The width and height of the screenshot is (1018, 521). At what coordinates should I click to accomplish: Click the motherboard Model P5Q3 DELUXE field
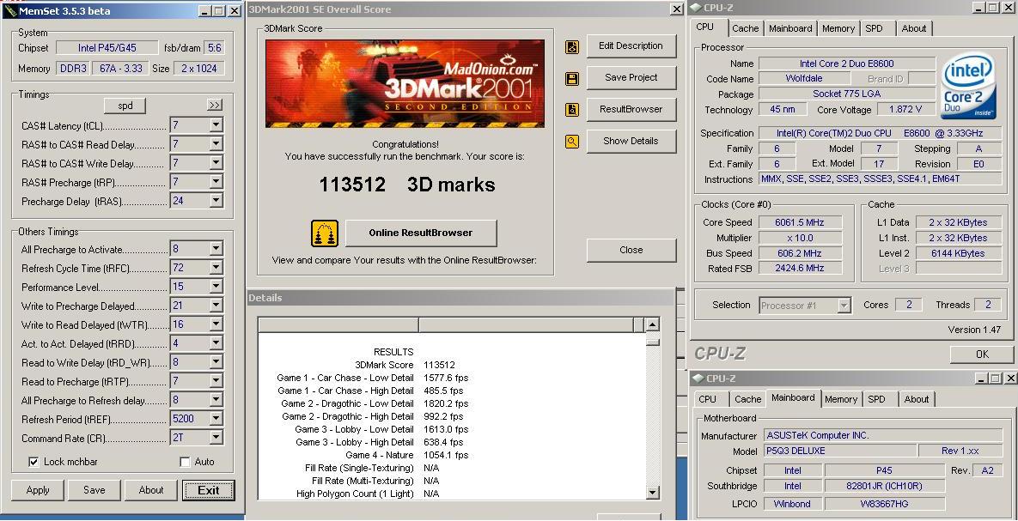(840, 451)
